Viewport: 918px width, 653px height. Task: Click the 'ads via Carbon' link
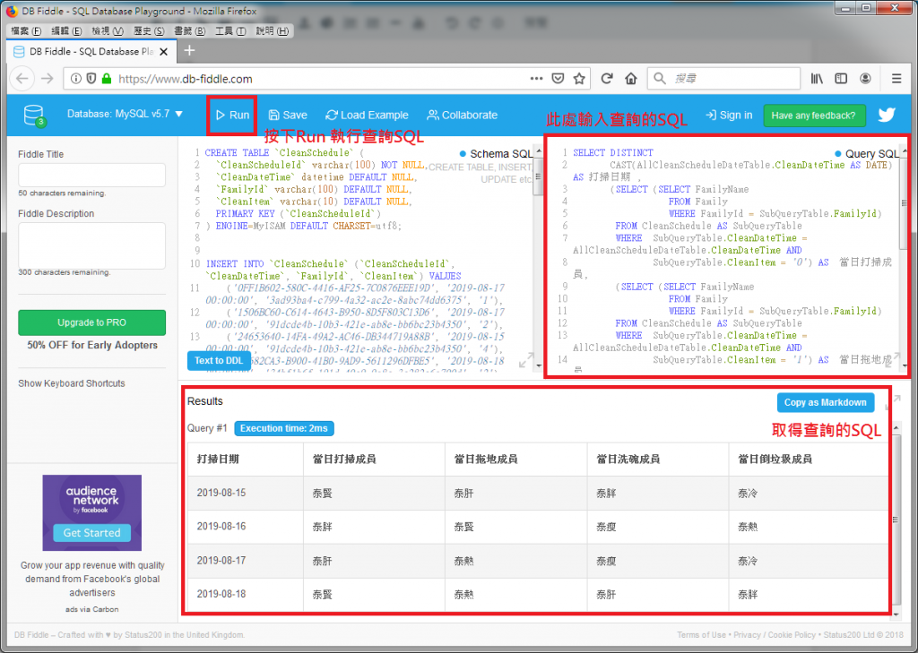pyautogui.click(x=92, y=609)
